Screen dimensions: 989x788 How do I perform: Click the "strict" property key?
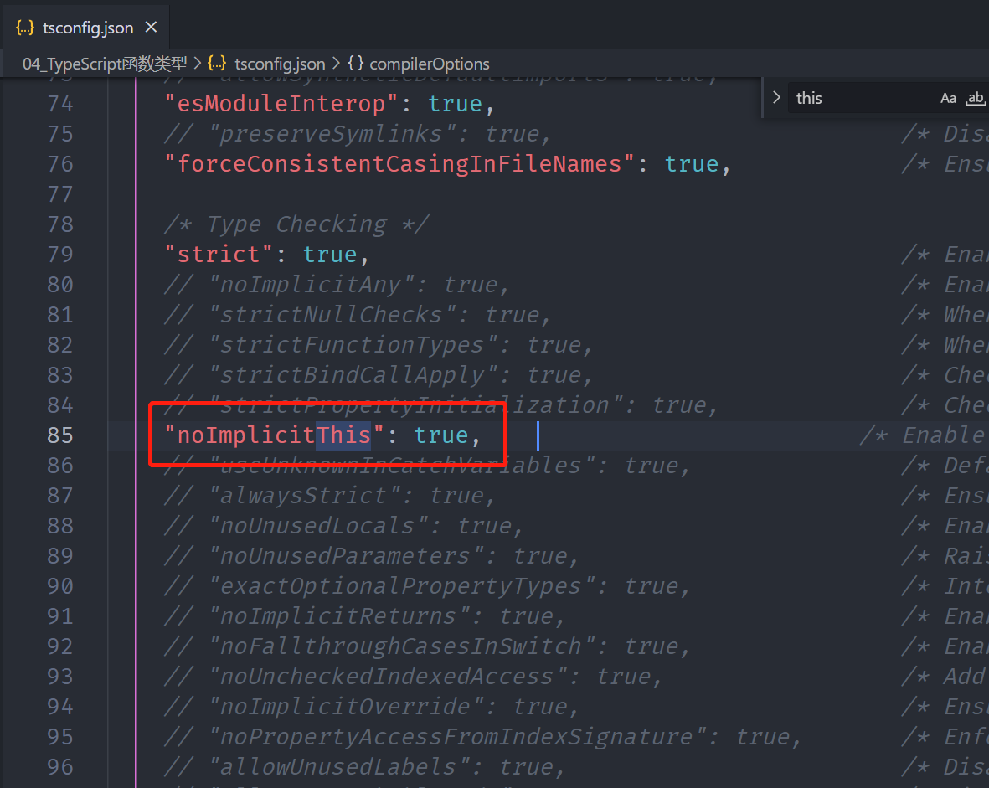pyautogui.click(x=219, y=255)
